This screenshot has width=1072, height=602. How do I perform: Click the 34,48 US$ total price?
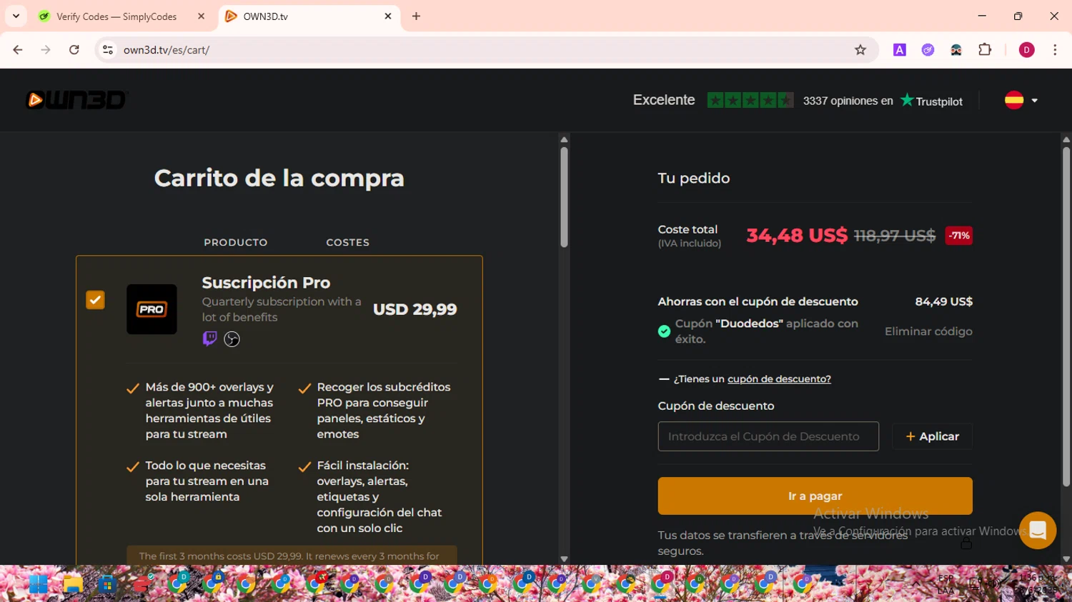pos(797,236)
